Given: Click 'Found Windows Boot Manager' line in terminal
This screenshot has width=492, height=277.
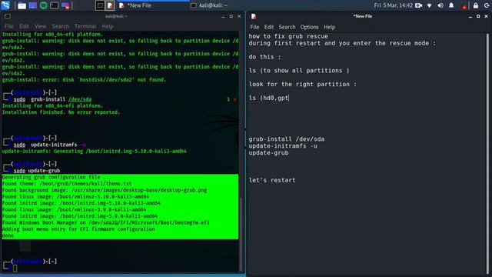Looking at the screenshot, I should (x=105, y=222).
